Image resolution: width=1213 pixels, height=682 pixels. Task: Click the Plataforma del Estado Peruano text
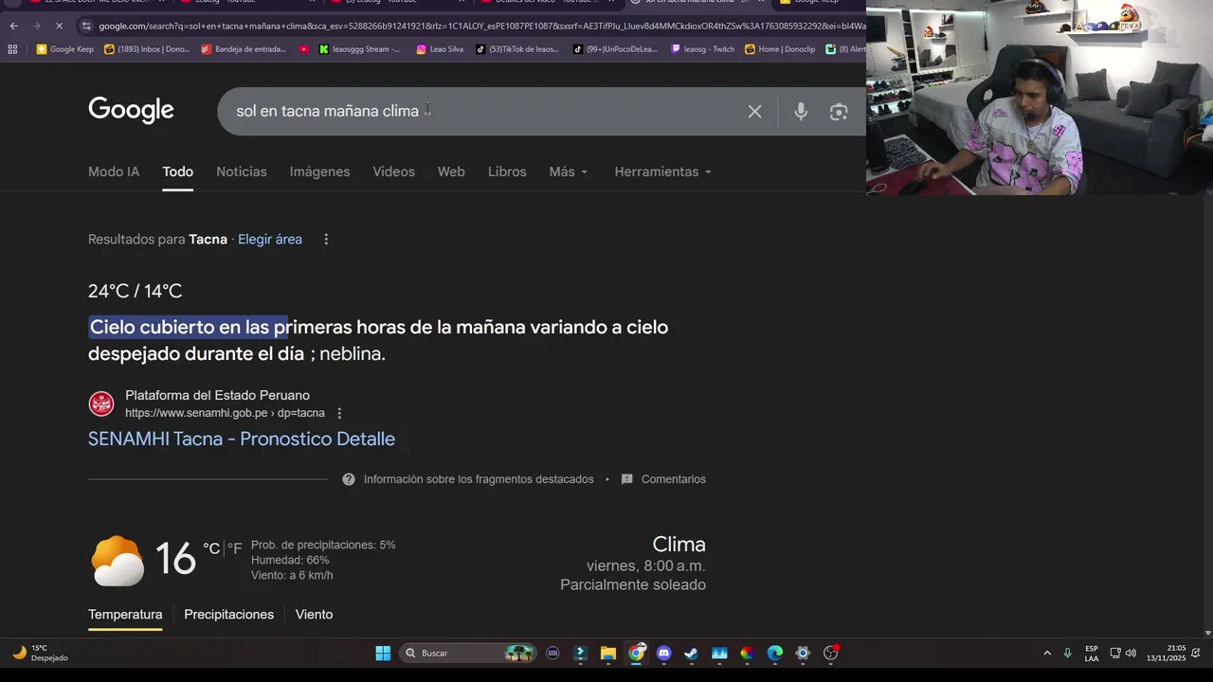tap(217, 396)
